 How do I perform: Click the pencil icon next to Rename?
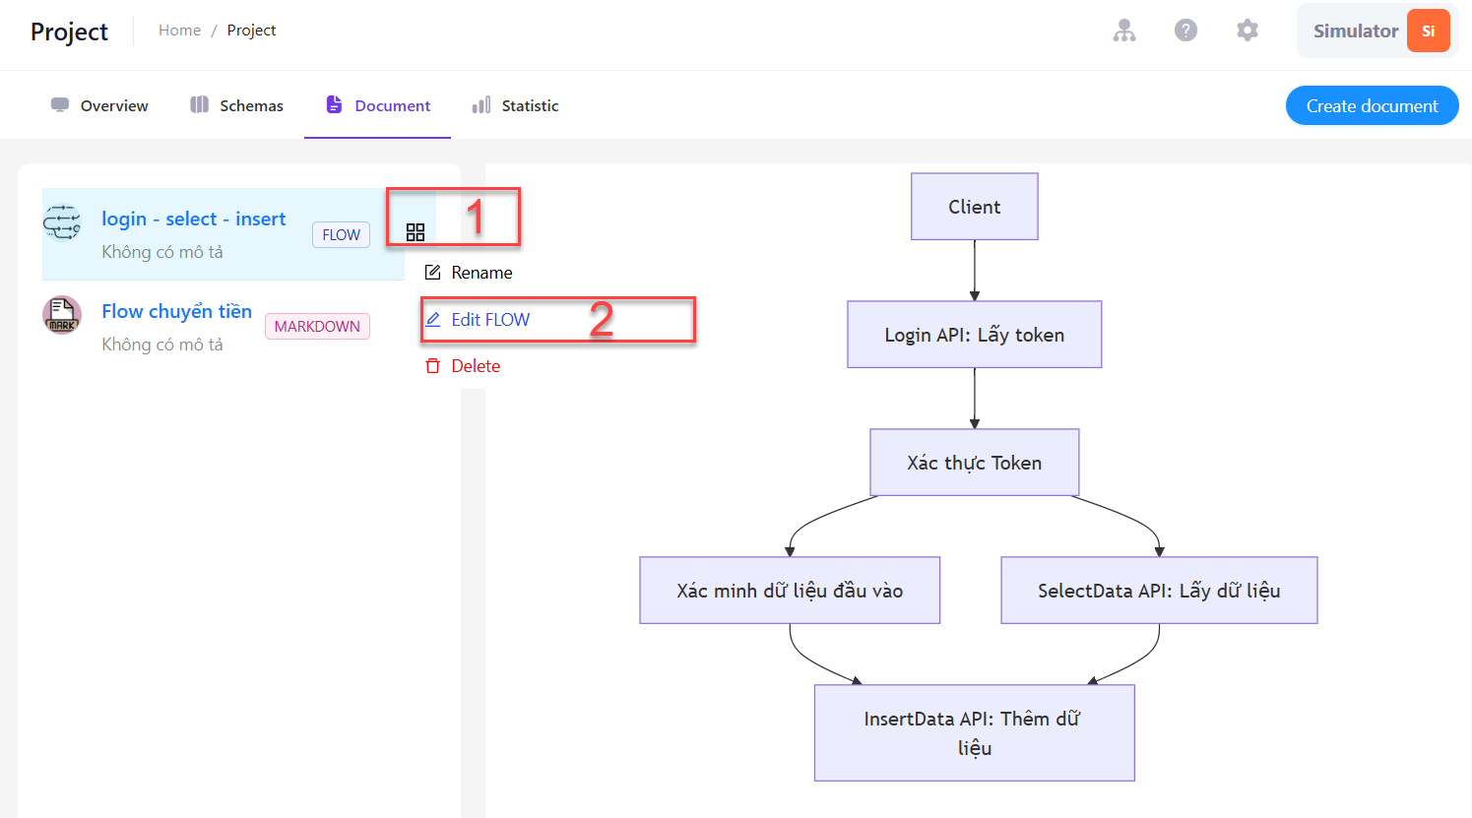[x=432, y=273]
